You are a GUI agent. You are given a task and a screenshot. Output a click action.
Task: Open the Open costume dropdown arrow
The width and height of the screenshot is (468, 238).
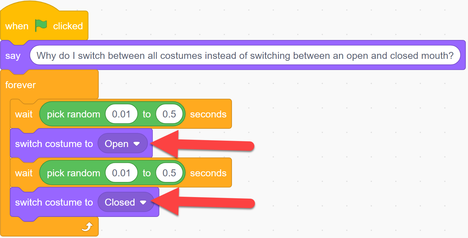click(x=136, y=144)
